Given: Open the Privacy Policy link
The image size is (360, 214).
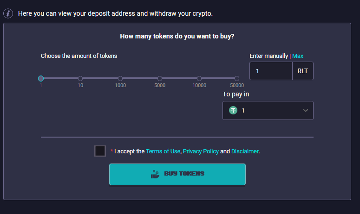Looking at the screenshot, I should coord(201,151).
